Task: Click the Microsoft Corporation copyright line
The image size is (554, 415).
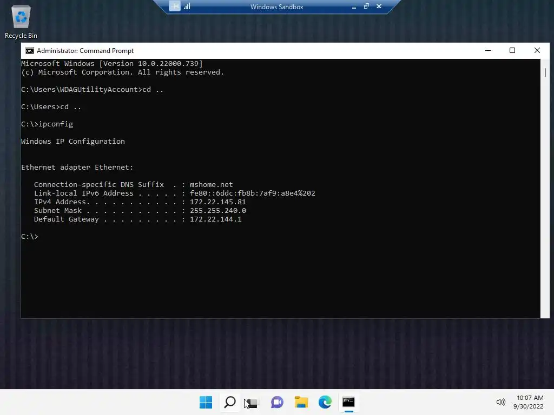Action: [x=122, y=72]
